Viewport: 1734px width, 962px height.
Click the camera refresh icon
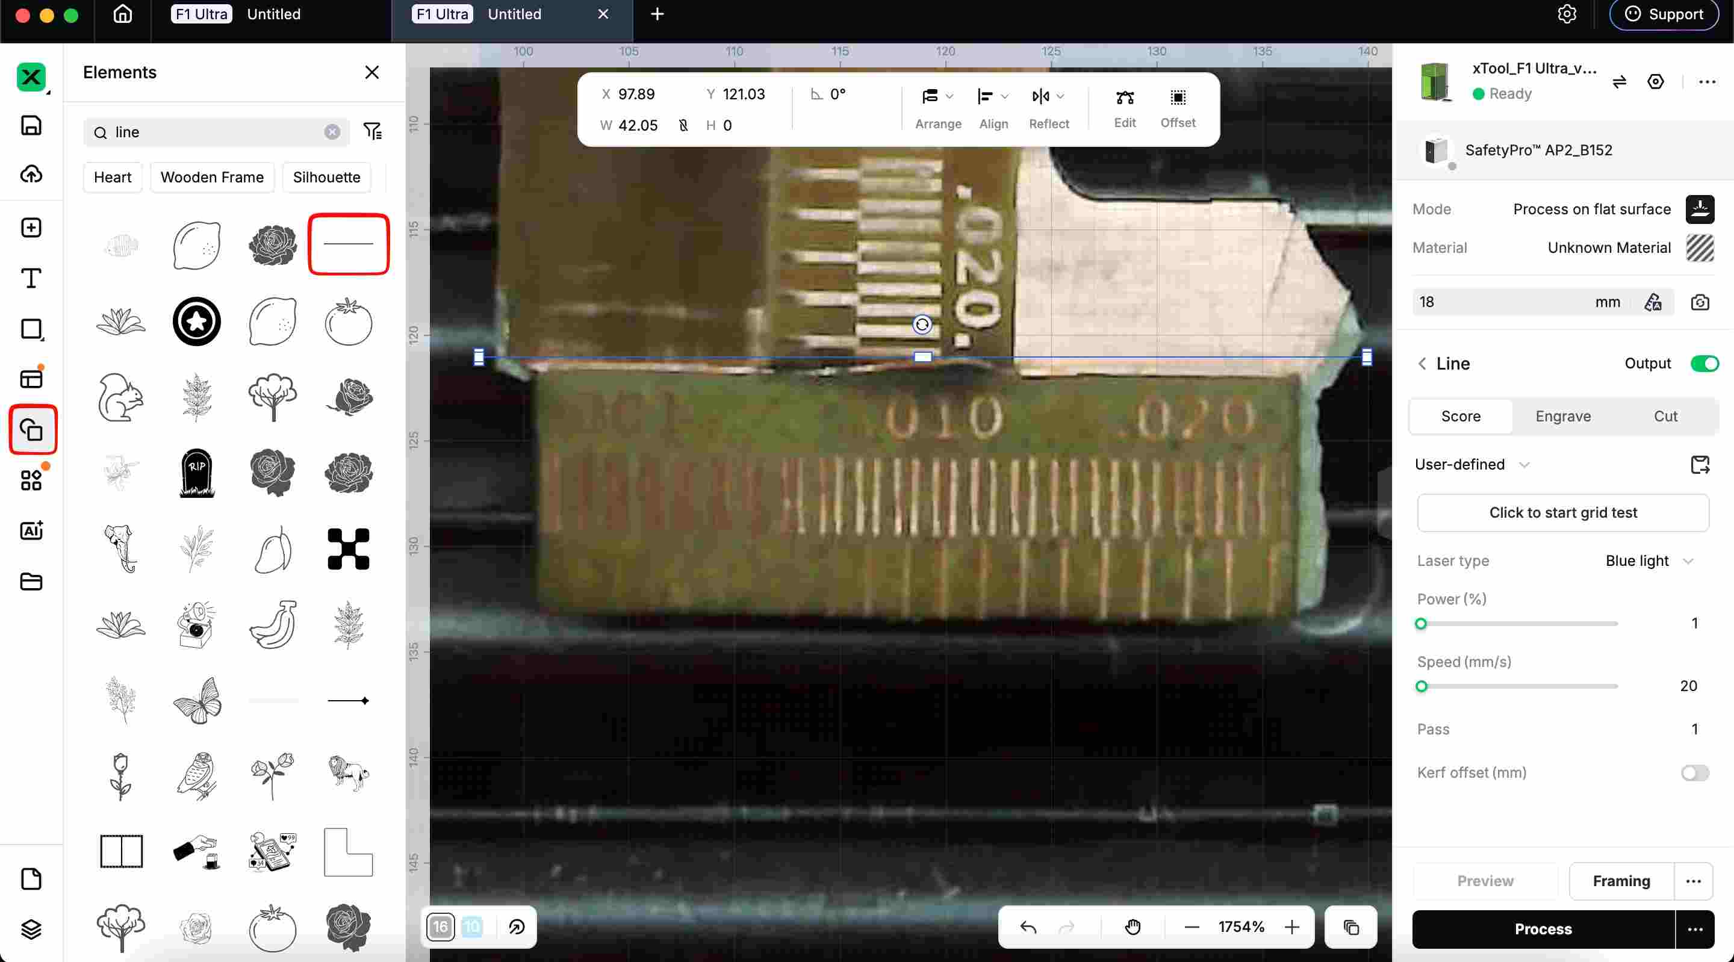[1699, 302]
